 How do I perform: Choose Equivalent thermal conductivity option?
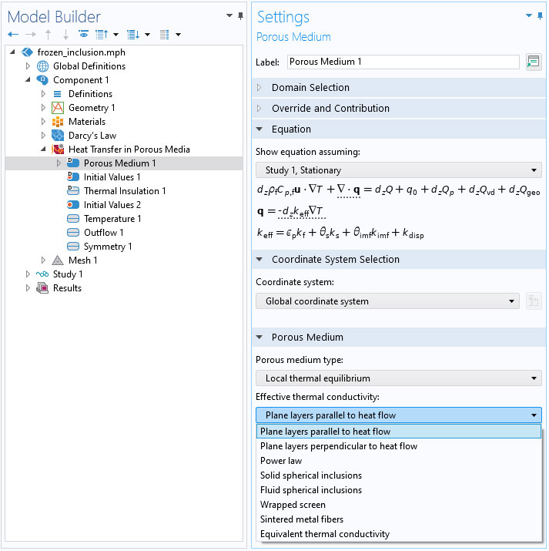324,534
